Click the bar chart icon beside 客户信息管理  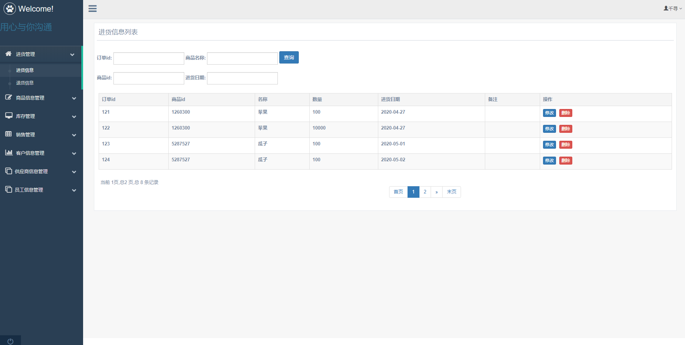pos(9,152)
